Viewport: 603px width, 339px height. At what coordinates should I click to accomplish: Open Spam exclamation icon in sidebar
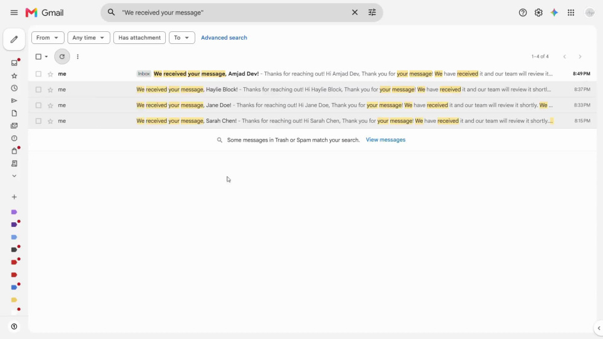coord(14,138)
